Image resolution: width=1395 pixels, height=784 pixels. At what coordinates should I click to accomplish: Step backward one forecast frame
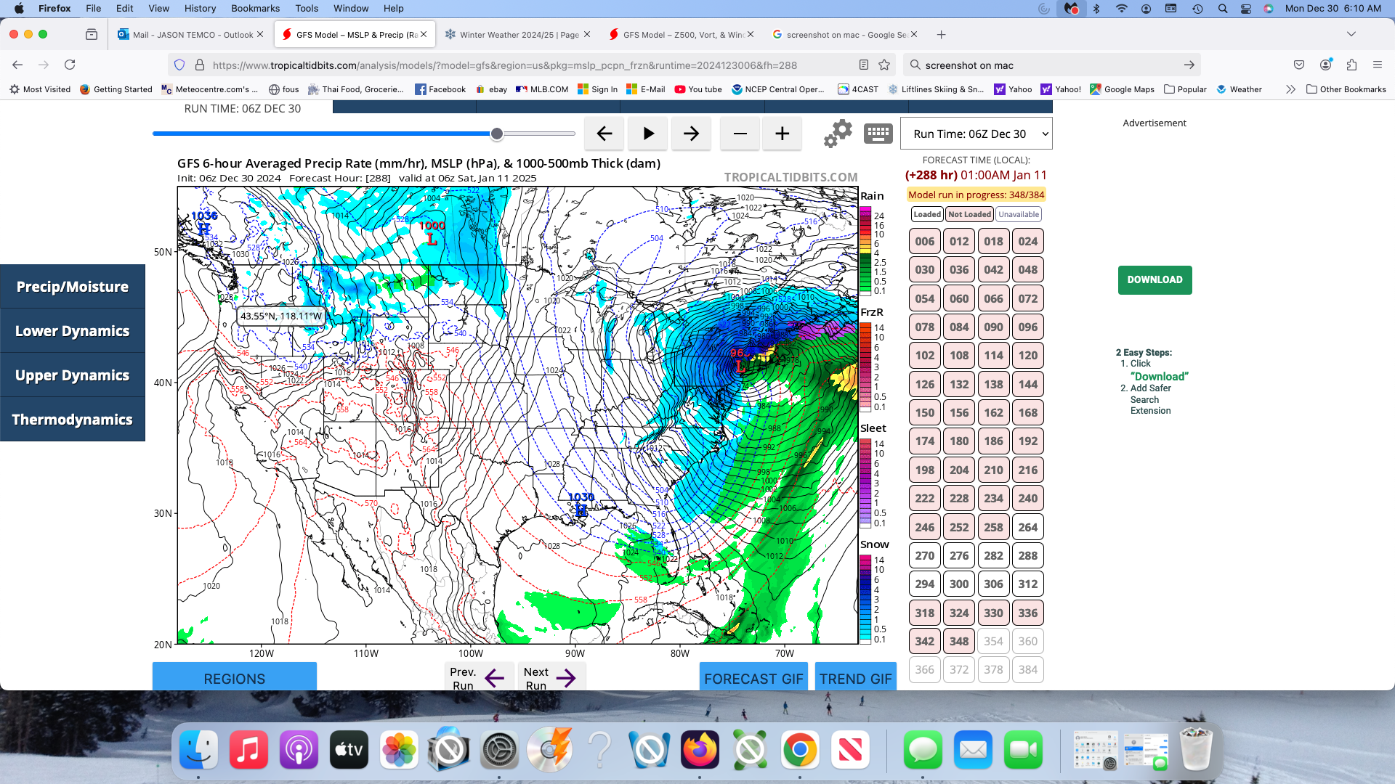604,134
